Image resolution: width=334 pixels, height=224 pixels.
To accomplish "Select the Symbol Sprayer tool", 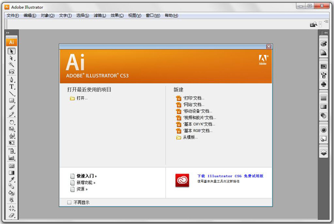I will point(12,151).
